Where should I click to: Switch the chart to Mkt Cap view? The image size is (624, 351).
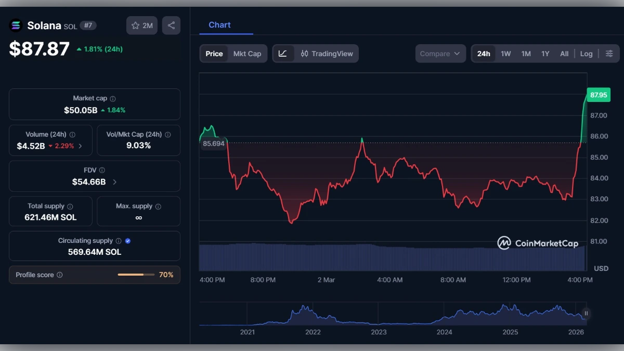coord(248,53)
